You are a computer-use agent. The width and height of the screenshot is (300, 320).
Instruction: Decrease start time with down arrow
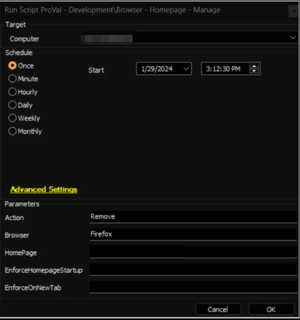point(254,71)
